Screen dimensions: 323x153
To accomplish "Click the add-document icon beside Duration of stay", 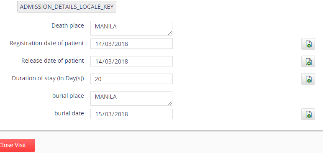I will (x=308, y=79).
